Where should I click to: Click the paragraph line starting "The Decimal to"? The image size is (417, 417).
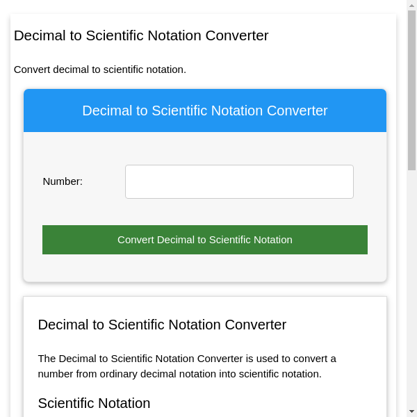(x=187, y=359)
